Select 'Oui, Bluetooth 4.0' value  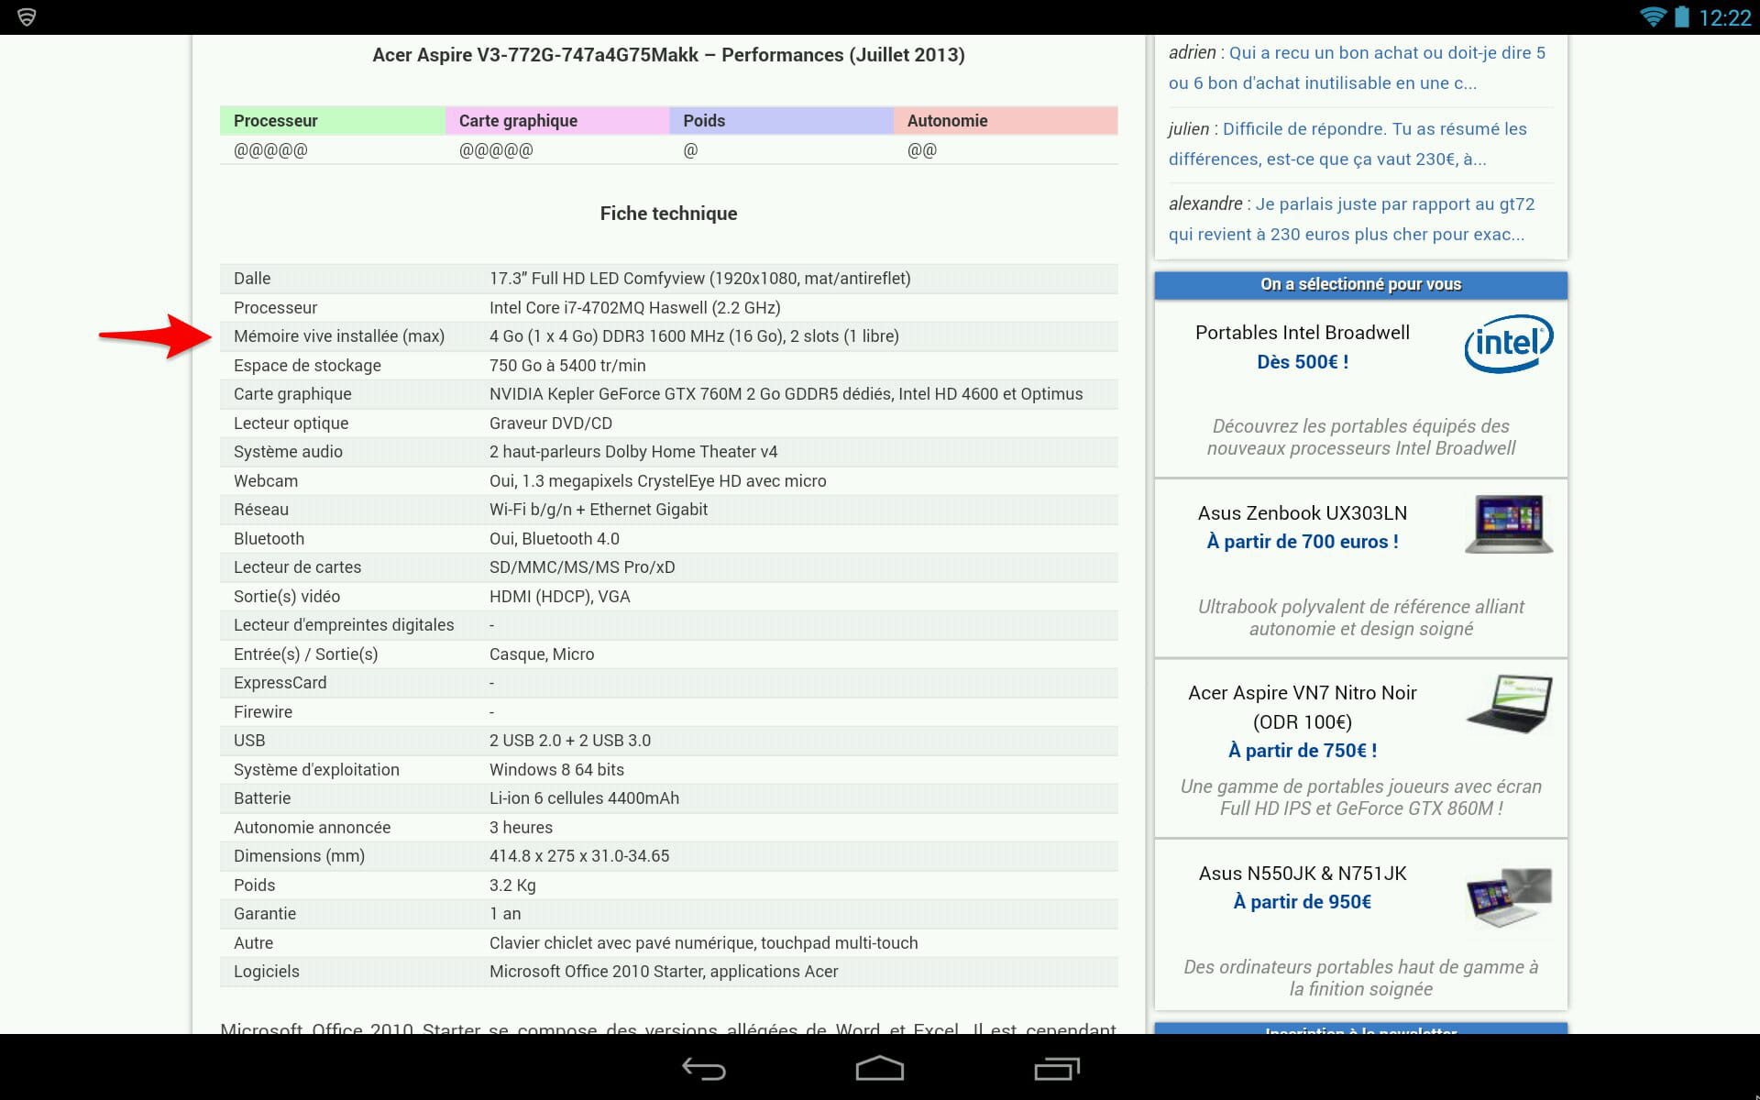(x=554, y=539)
